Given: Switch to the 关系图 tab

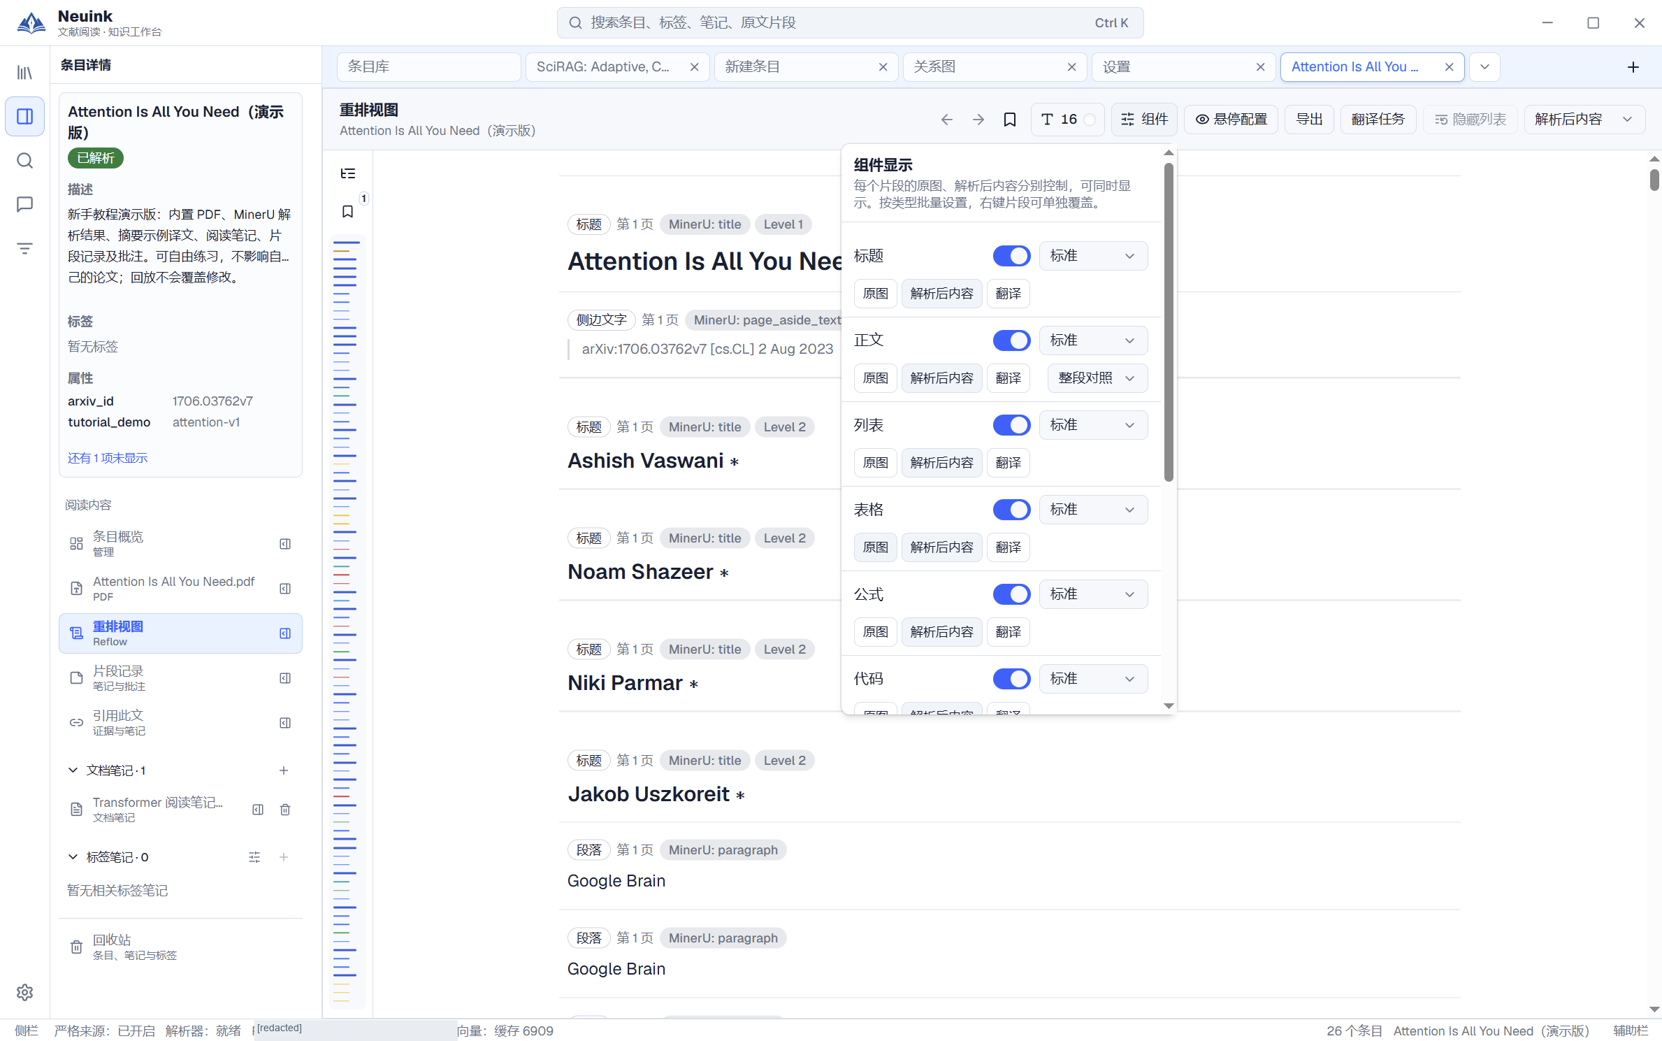Looking at the screenshot, I should click(x=995, y=67).
